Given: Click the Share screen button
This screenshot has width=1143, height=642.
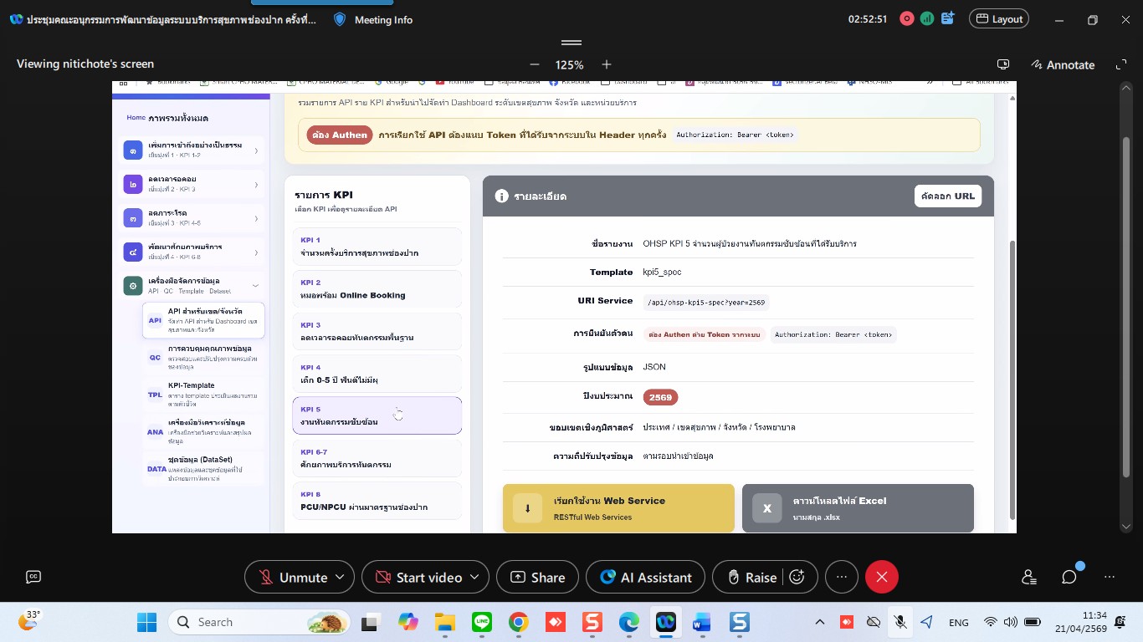Looking at the screenshot, I should 537,577.
